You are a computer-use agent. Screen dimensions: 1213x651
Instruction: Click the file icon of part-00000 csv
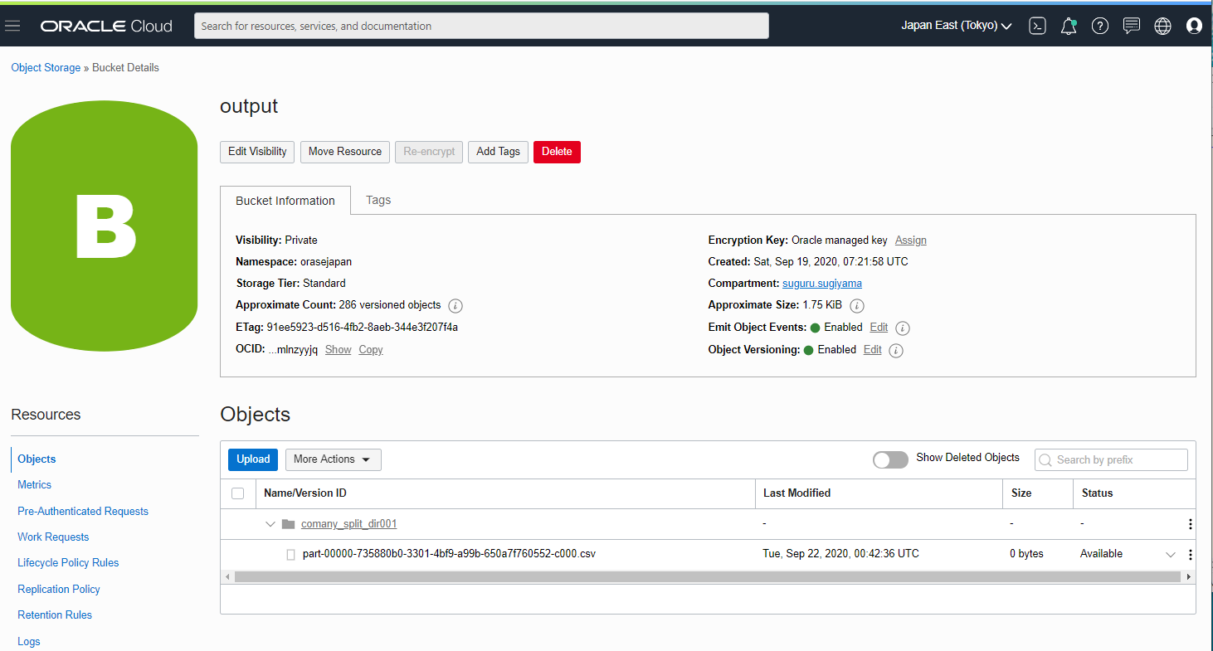tap(290, 554)
